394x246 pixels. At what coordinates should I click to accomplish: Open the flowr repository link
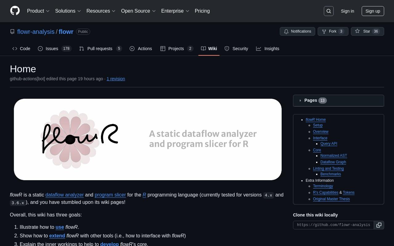tap(66, 32)
